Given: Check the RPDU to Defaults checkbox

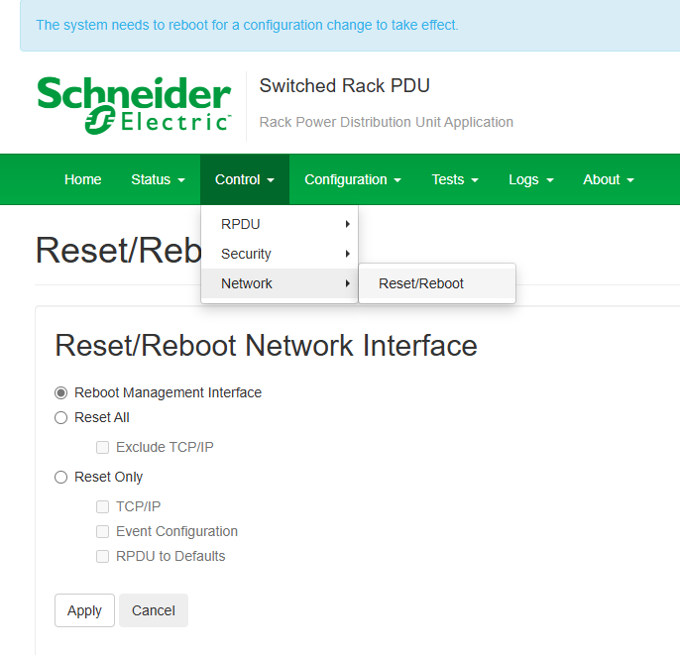Looking at the screenshot, I should (102, 556).
